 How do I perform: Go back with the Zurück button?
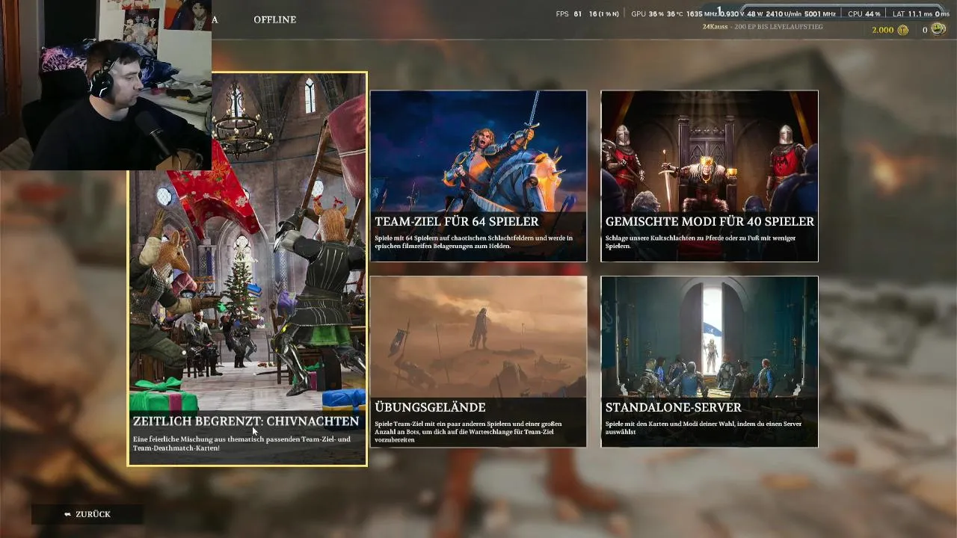tap(87, 514)
